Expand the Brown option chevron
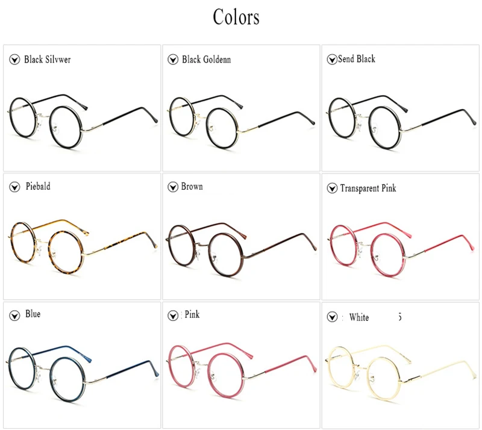The image size is (482, 430). [x=172, y=187]
